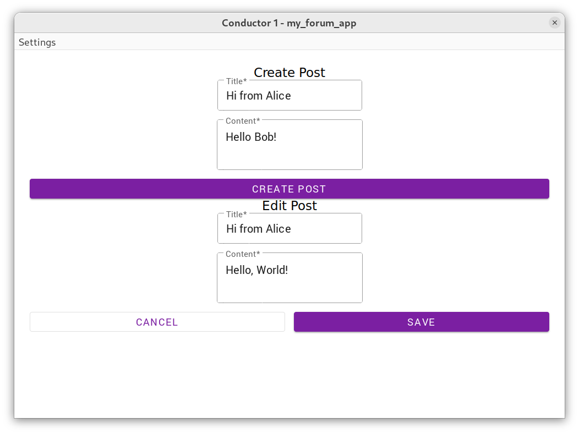This screenshot has height=434, width=579.
Task: Cancel editing with the CANCEL button
Action: [157, 322]
